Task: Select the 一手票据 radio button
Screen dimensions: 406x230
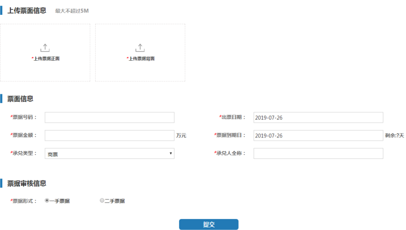Action: pos(47,201)
